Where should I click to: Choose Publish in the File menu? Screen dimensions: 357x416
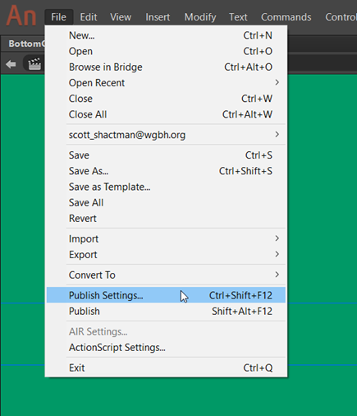(x=166, y=311)
